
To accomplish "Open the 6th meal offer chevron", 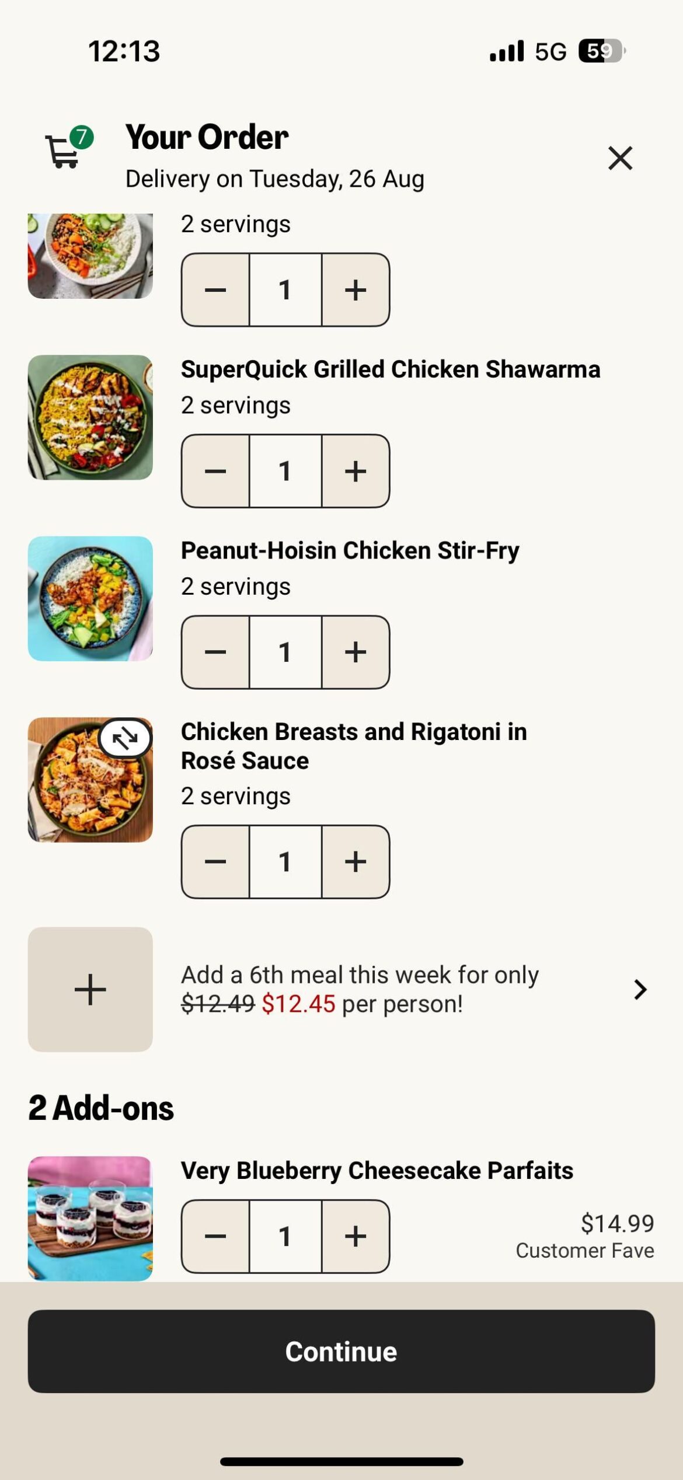I will click(640, 989).
